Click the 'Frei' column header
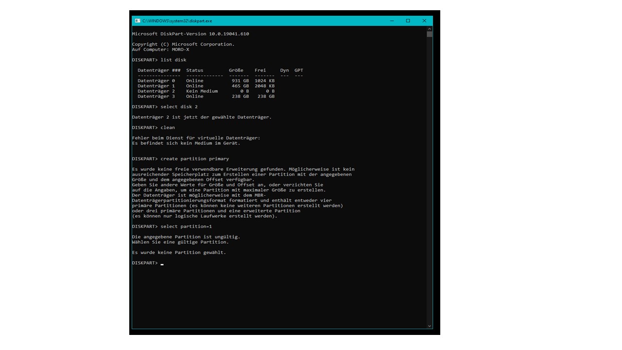 click(x=260, y=70)
